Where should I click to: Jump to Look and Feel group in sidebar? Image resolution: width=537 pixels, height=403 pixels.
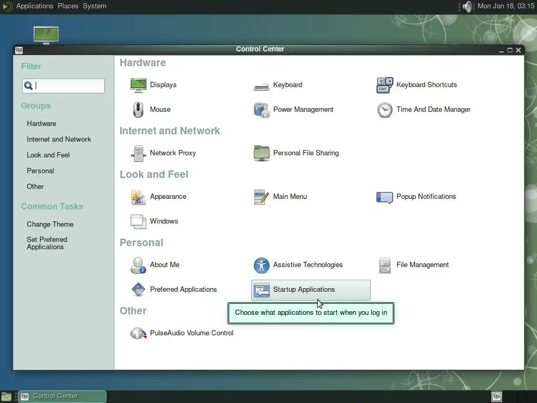tap(48, 155)
